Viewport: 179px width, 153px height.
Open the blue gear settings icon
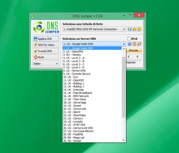pyautogui.click(x=129, y=44)
